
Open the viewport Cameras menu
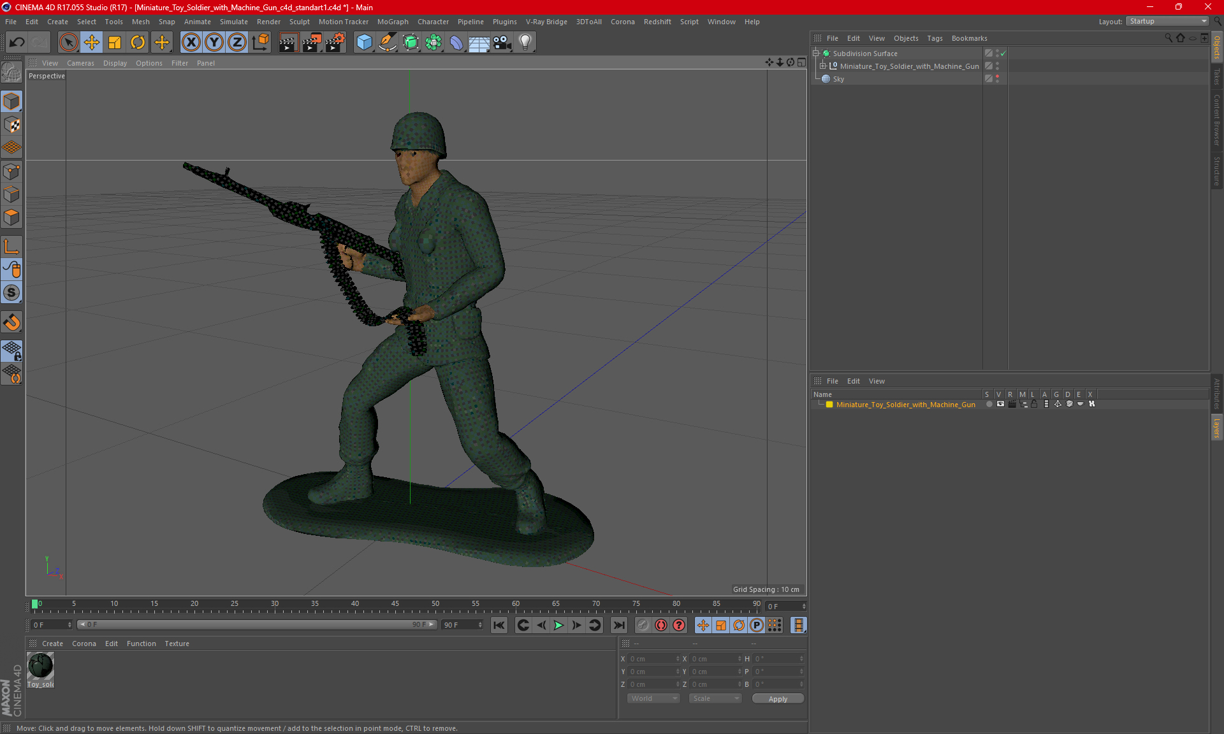pyautogui.click(x=80, y=63)
